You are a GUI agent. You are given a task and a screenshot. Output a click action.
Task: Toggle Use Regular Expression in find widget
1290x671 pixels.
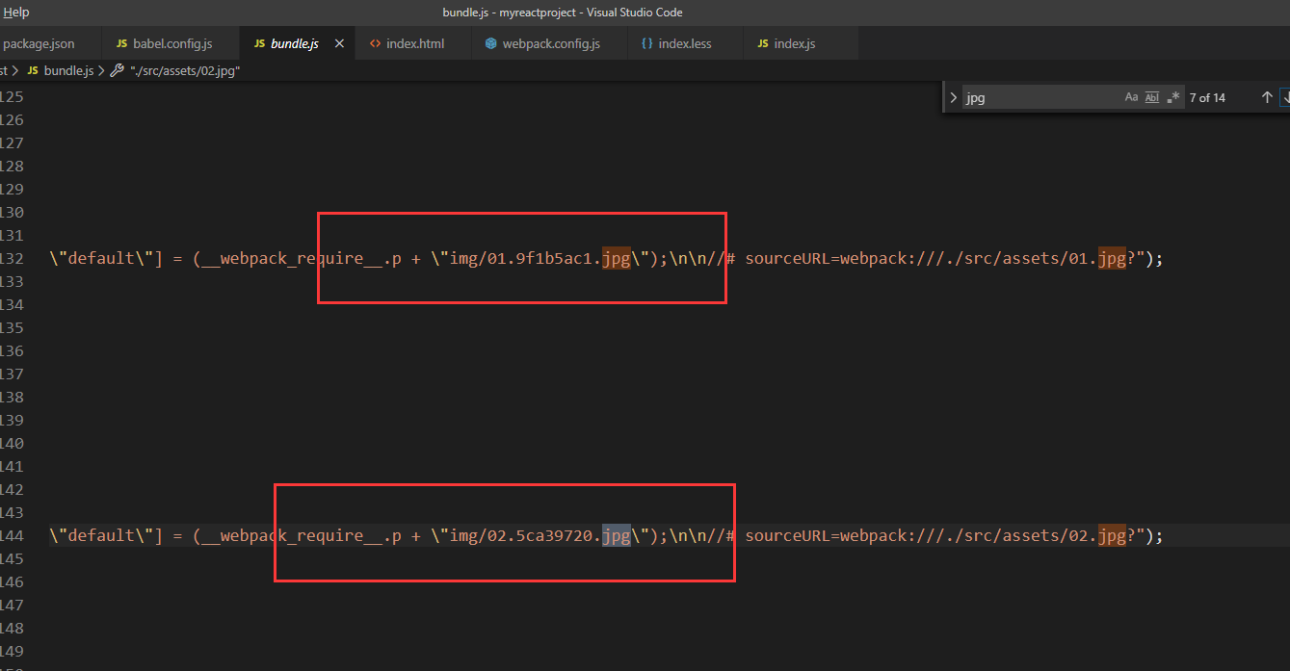(x=1173, y=97)
